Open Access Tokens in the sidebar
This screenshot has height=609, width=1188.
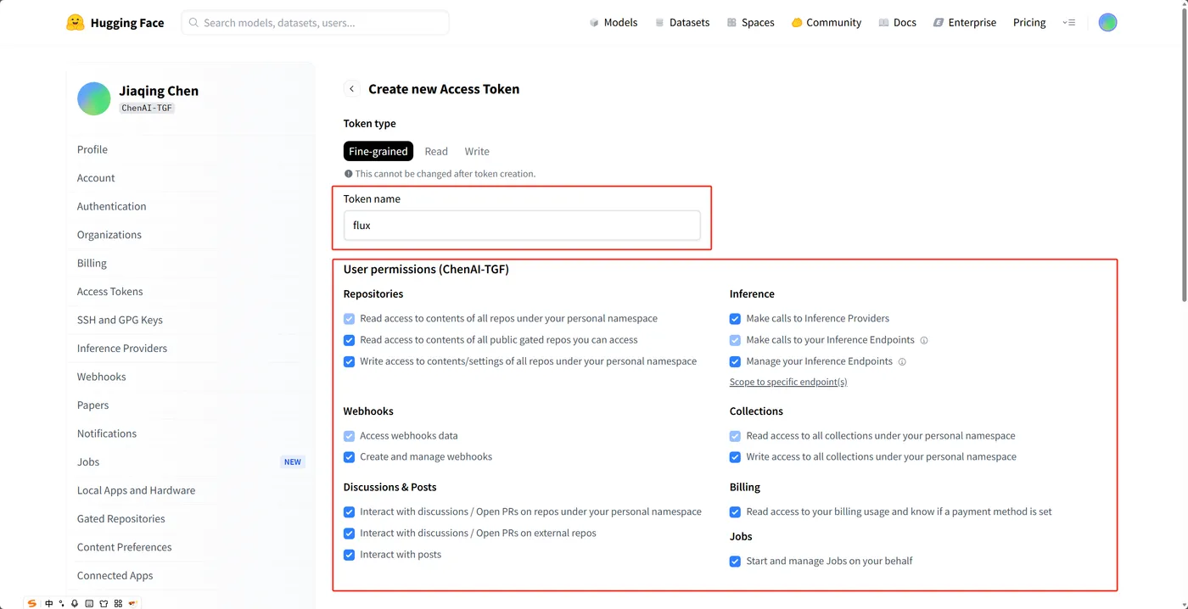pyautogui.click(x=110, y=292)
